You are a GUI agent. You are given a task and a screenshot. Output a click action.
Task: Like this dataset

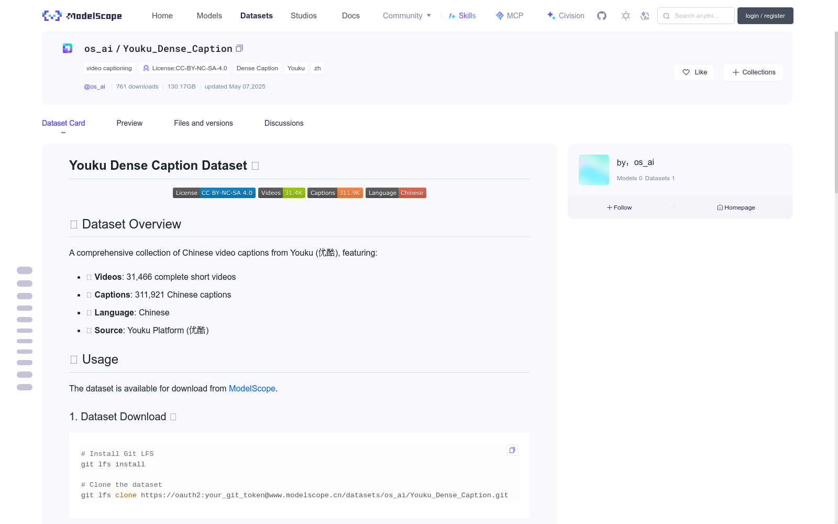pyautogui.click(x=694, y=72)
